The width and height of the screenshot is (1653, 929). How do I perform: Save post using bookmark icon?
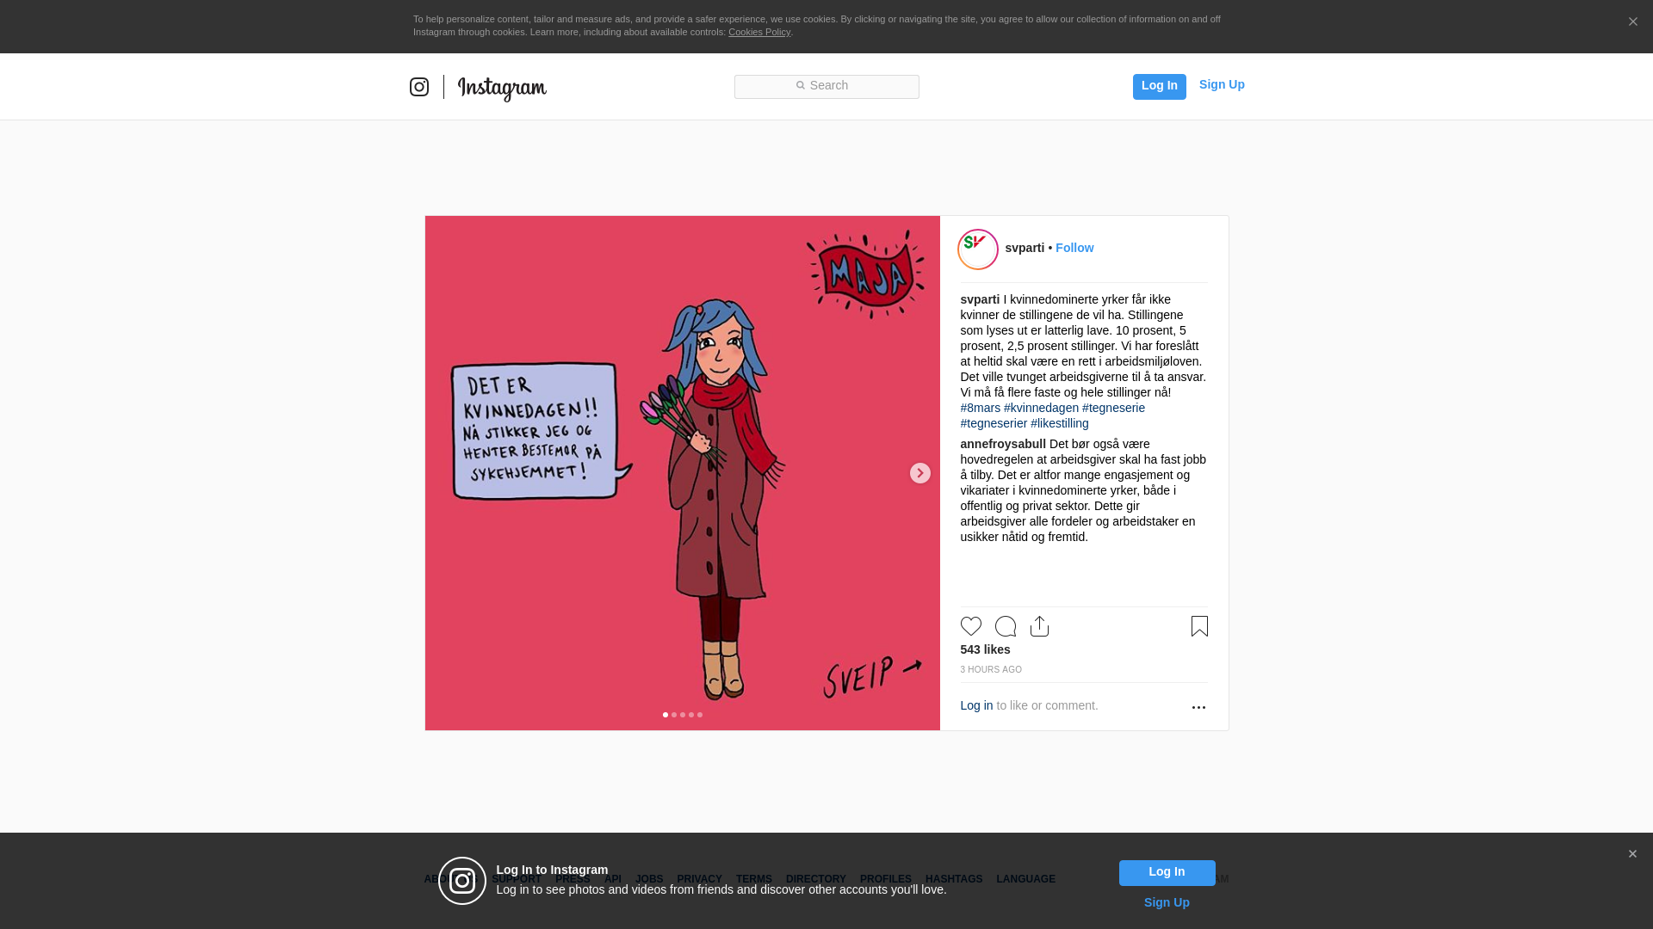point(1199,626)
